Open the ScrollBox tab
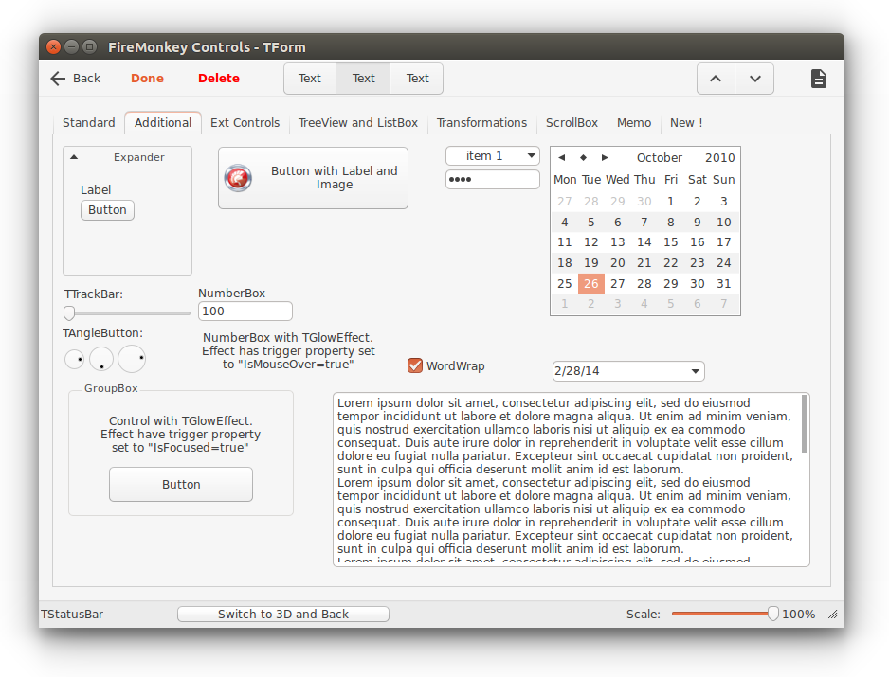The height and width of the screenshot is (677, 889). (571, 123)
